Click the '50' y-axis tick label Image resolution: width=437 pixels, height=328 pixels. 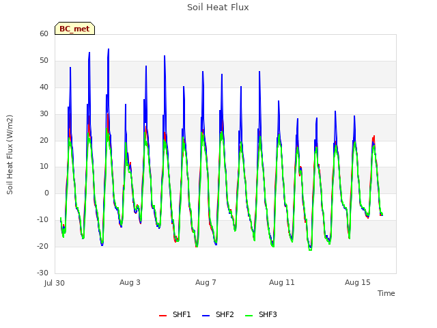coord(44,61)
